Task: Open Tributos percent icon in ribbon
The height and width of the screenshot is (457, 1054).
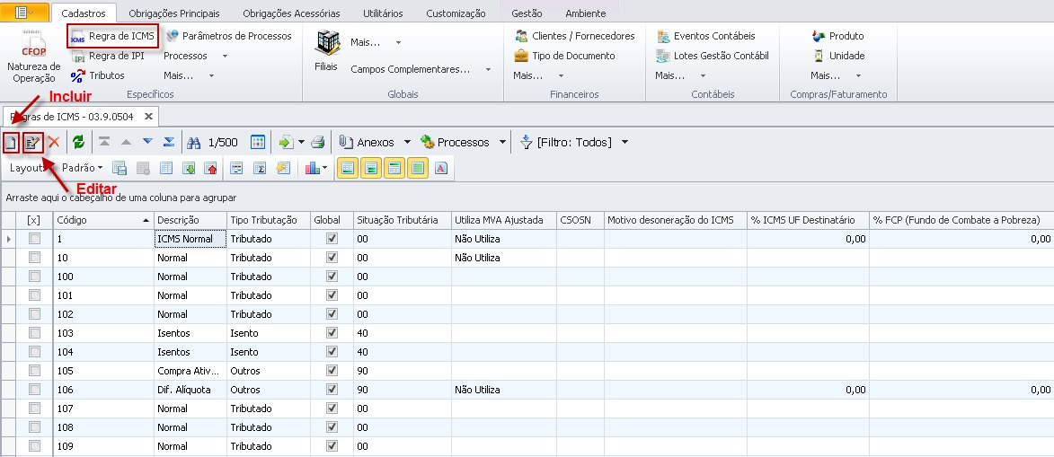Action: point(98,75)
